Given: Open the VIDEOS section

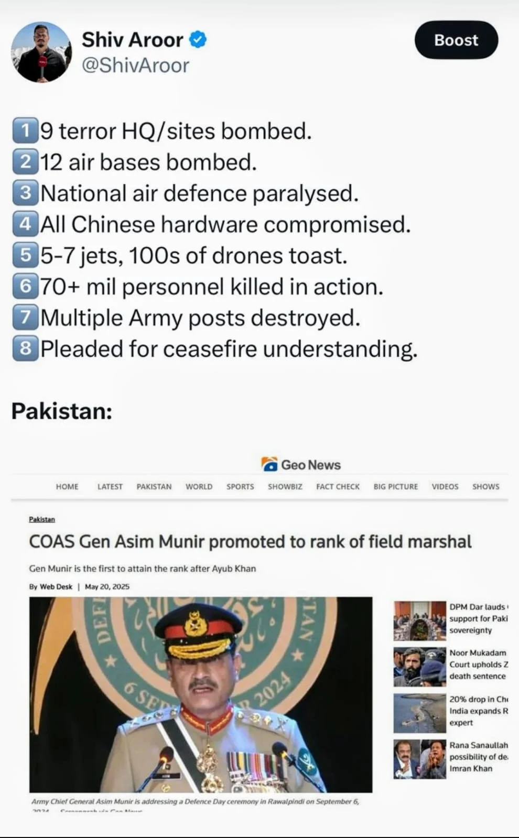Looking at the screenshot, I should click(x=445, y=486).
